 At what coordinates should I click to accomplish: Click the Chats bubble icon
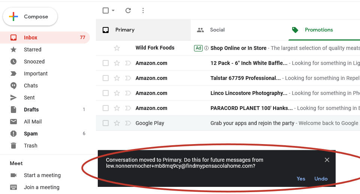tap(13, 86)
